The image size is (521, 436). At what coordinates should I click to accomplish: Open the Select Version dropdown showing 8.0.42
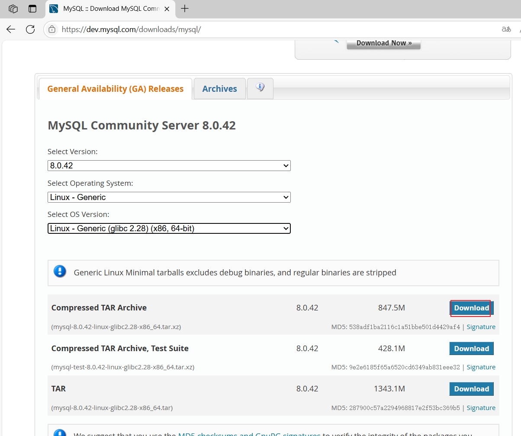(x=169, y=166)
